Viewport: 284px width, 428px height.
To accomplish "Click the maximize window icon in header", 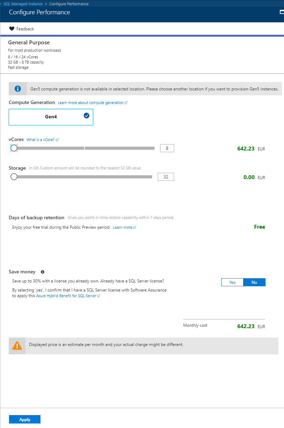I will 282,12.
